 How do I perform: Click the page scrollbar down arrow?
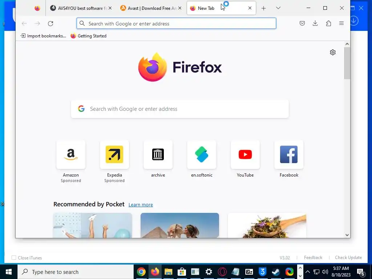[347, 235]
